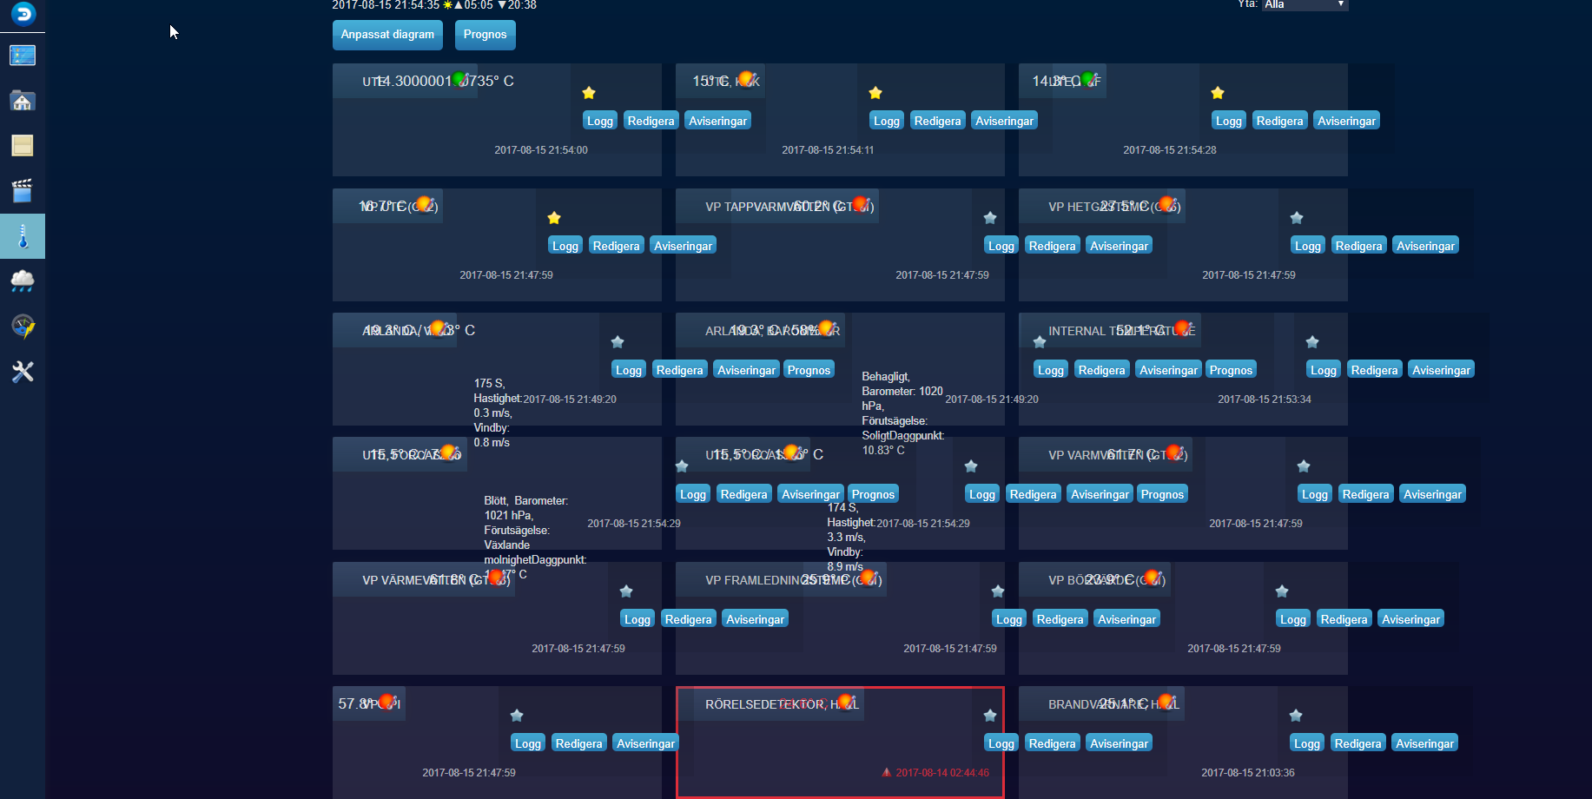This screenshot has width=1592, height=799.
Task: Open Logg for UTE 14.3000001 card
Action: tap(600, 121)
